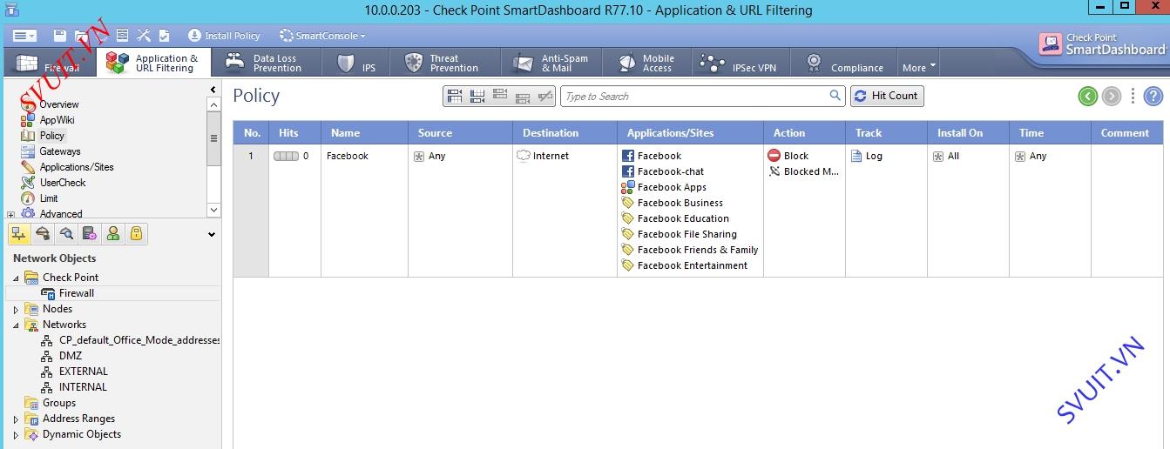This screenshot has height=449, width=1170.
Task: Collapse the Networks folder
Action: [16, 325]
